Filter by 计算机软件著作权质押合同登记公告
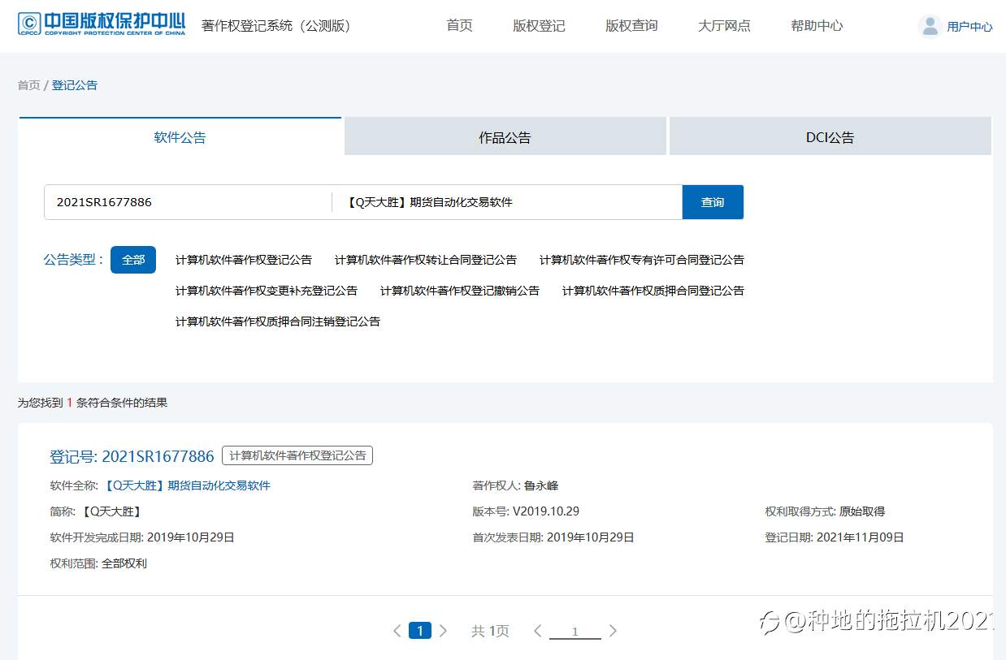Viewport: 1006px width, 660px height. (x=653, y=291)
